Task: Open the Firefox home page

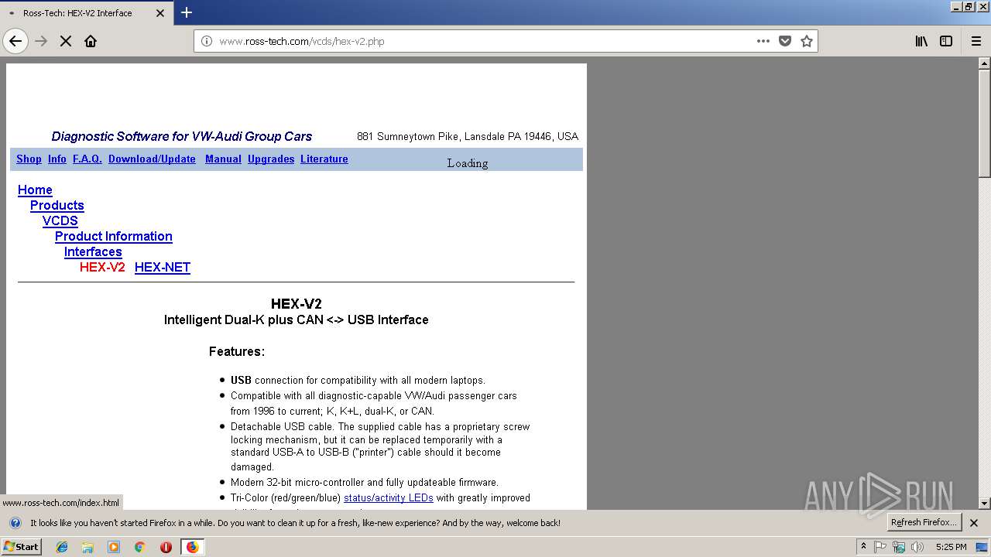Action: coord(91,41)
